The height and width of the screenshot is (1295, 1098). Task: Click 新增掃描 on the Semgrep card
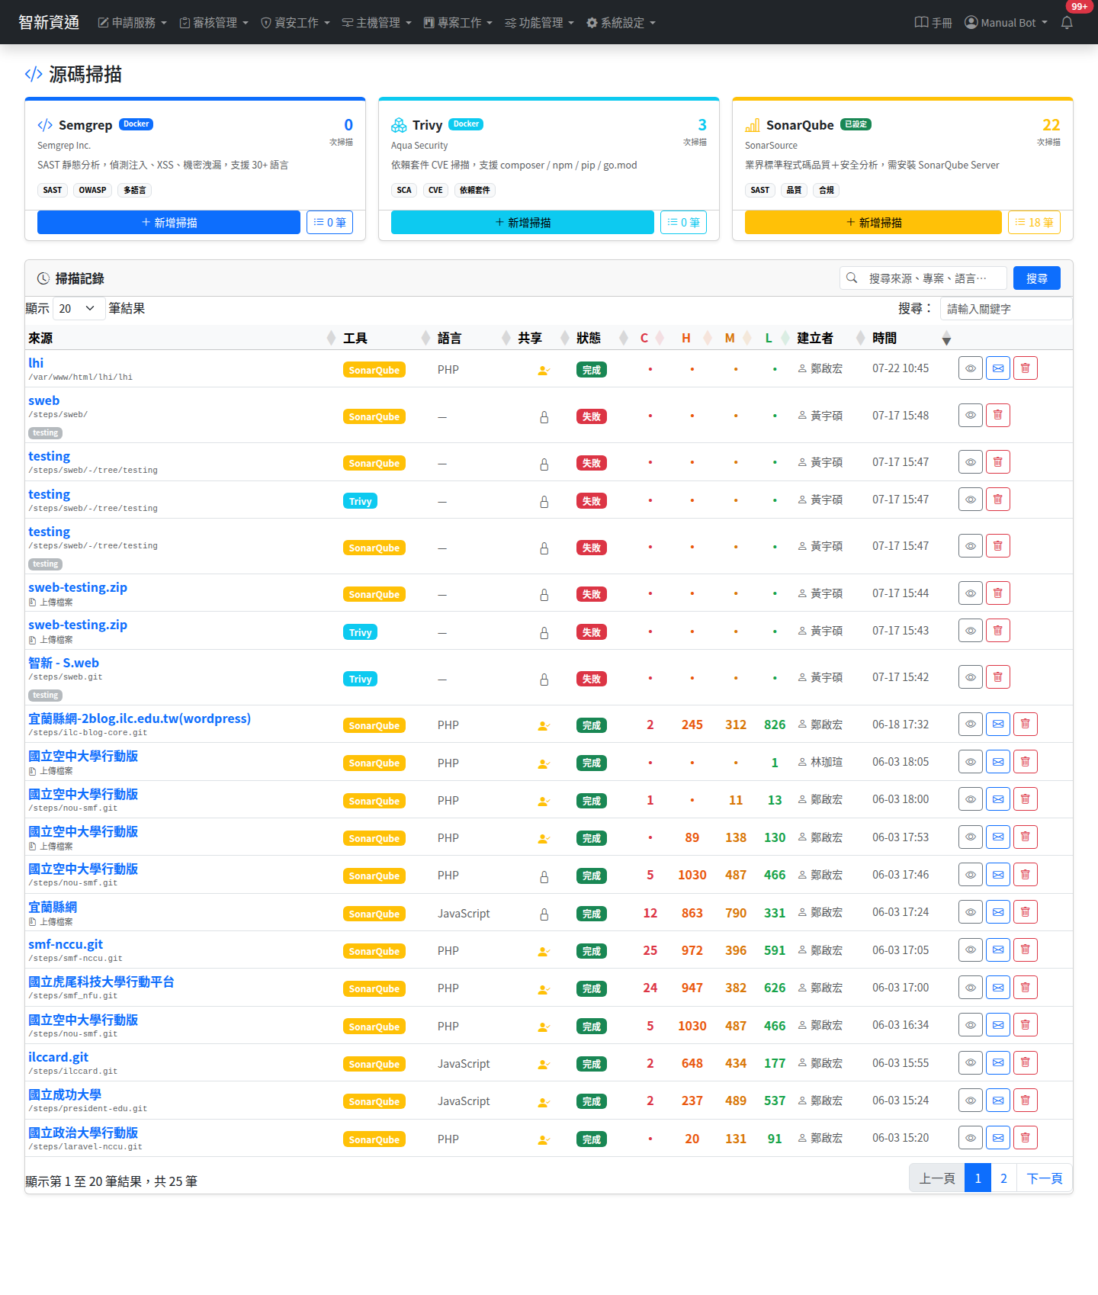(x=169, y=223)
